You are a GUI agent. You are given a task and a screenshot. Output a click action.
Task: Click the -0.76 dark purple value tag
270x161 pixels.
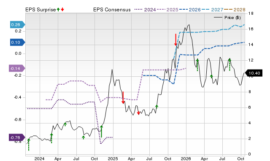pos(17,137)
